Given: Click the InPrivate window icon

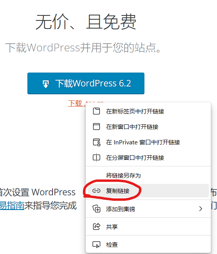Looking at the screenshot, I should 97,142.
